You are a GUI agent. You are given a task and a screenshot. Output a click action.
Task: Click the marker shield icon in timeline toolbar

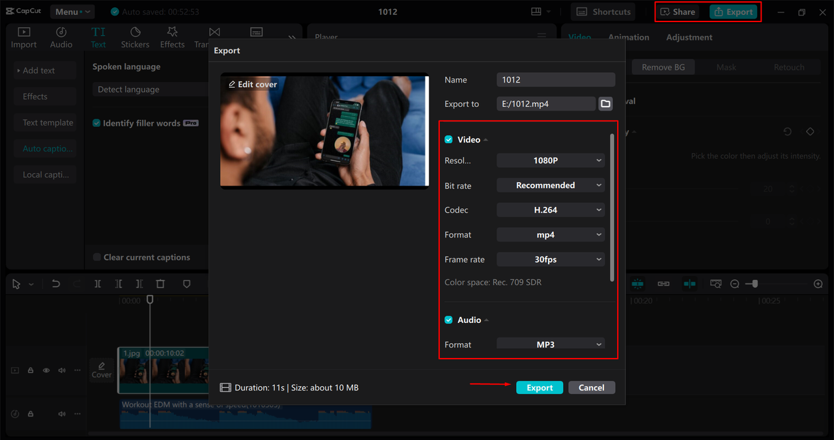tap(186, 284)
